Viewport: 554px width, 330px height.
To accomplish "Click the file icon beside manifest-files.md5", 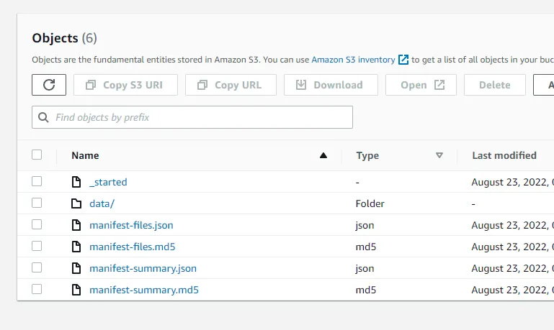I will (x=76, y=247).
